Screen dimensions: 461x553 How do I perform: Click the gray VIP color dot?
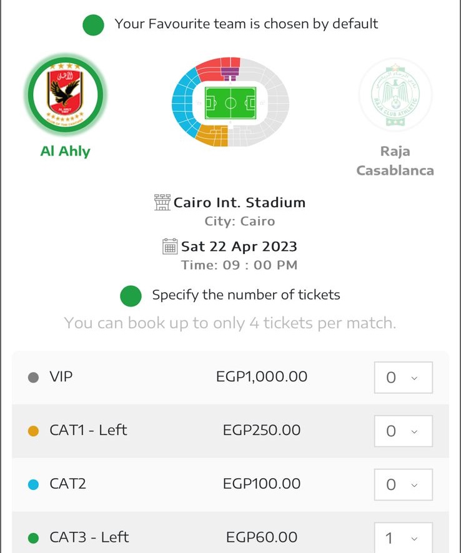coord(34,378)
